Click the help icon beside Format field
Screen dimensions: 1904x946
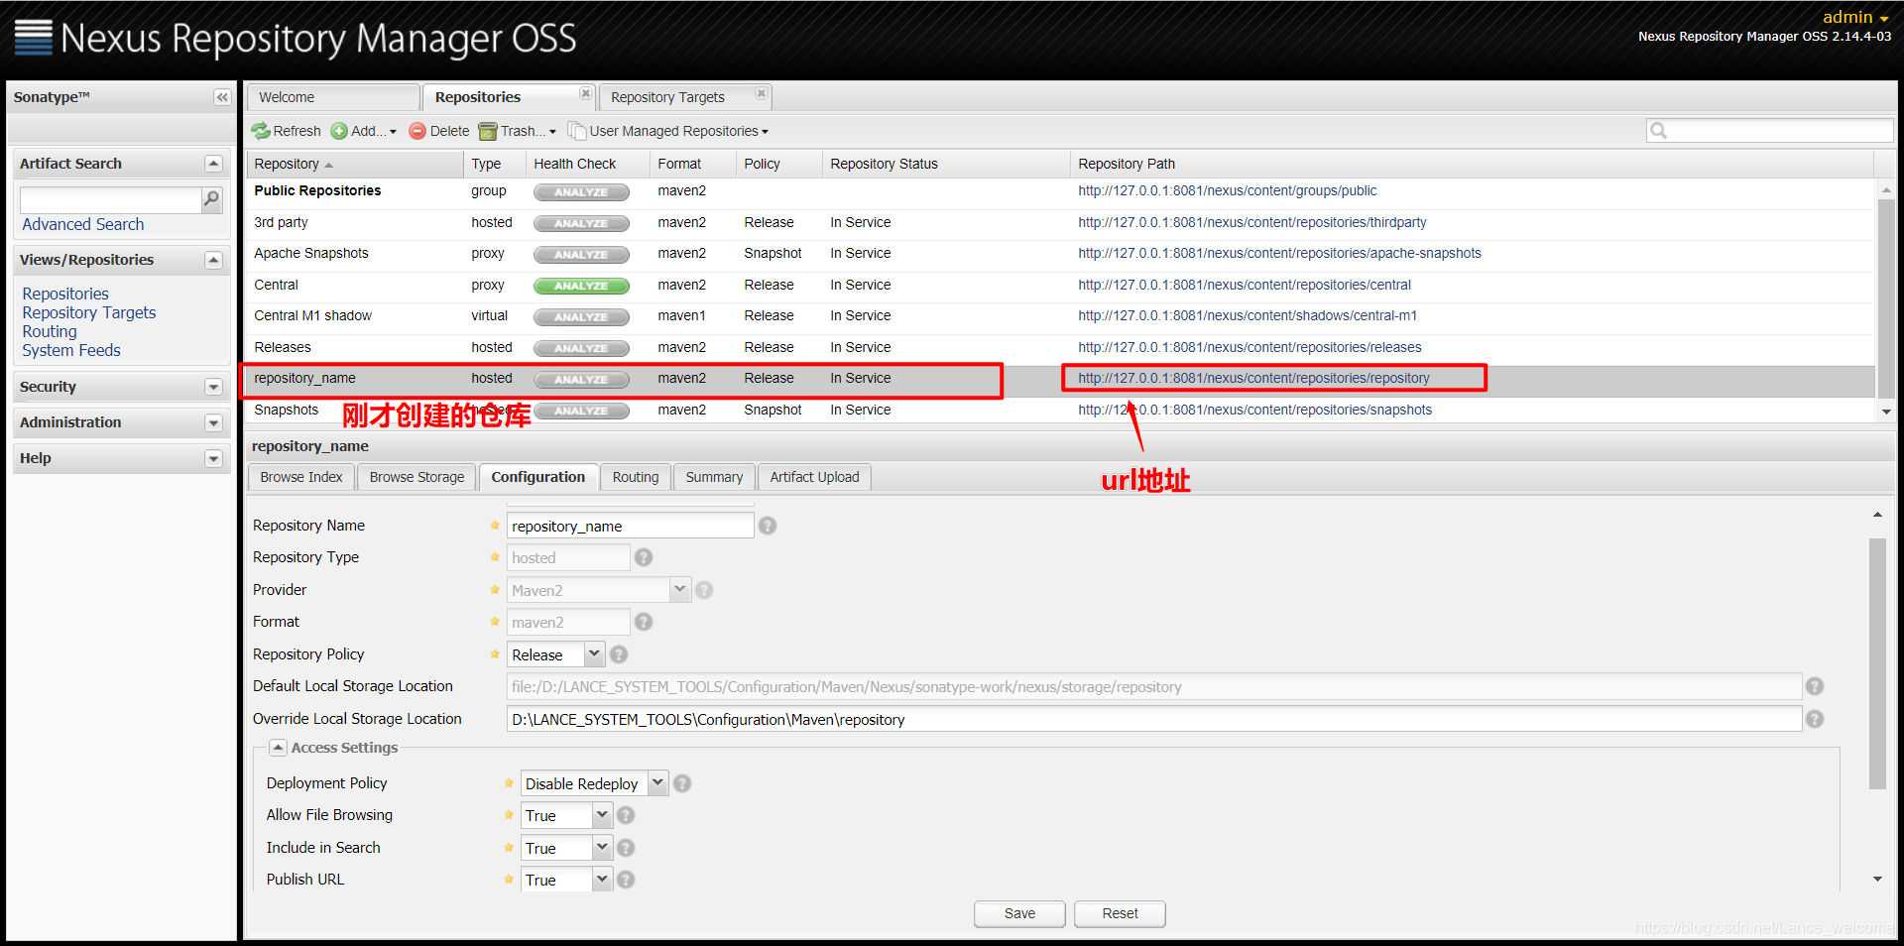pos(644,622)
